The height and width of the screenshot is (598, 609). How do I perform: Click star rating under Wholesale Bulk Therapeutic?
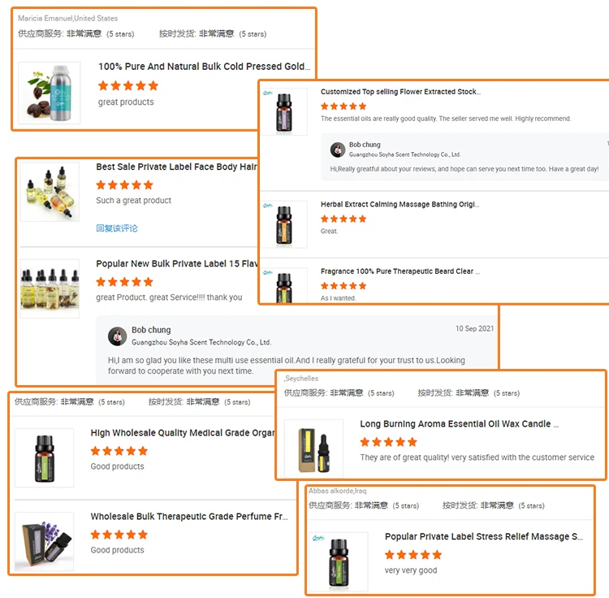pyautogui.click(x=119, y=535)
